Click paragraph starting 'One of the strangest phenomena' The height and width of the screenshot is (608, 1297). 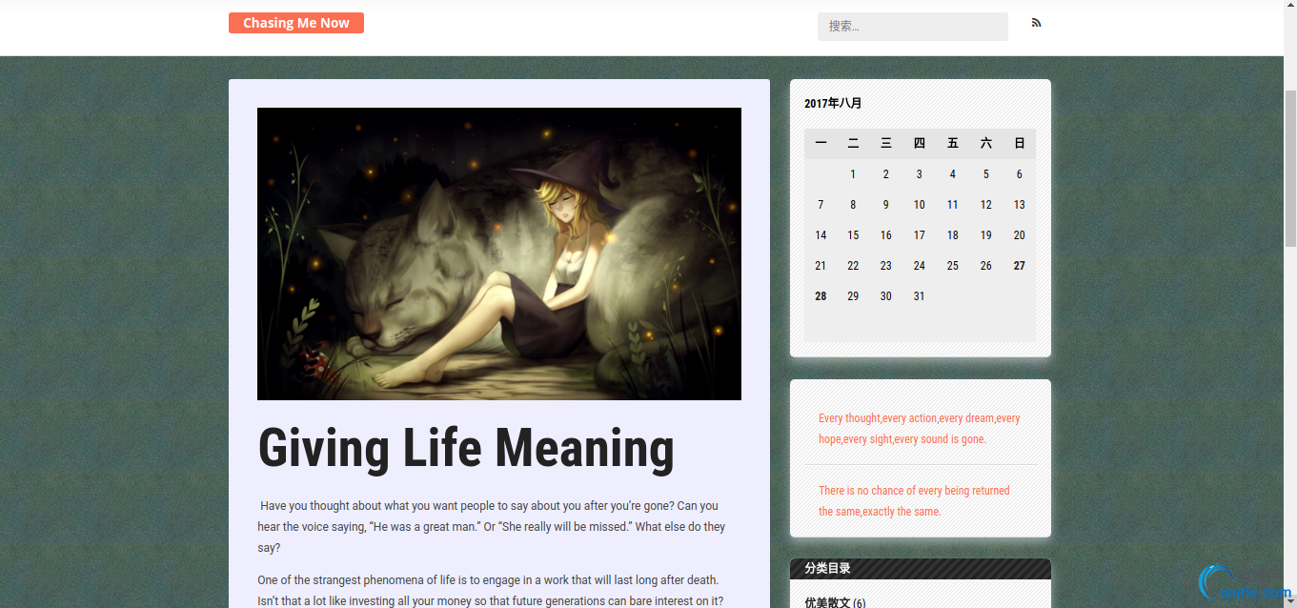491,590
